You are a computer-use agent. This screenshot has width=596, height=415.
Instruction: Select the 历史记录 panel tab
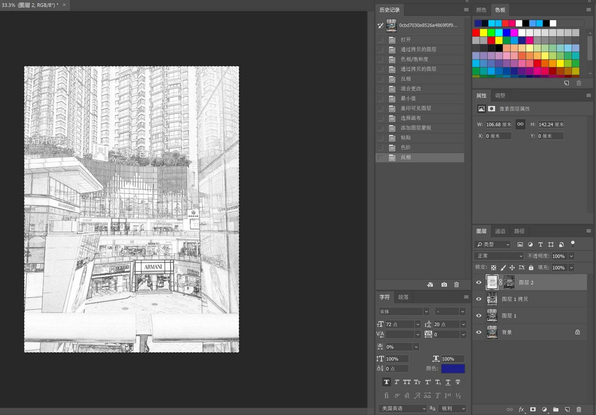389,10
